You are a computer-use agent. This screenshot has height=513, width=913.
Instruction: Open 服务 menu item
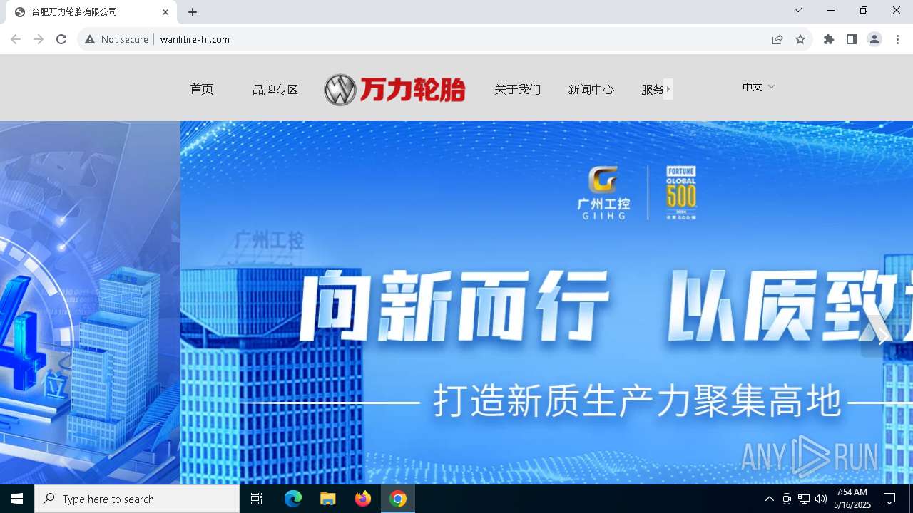click(653, 90)
